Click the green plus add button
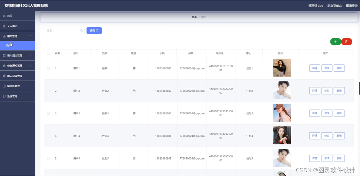This screenshot has height=176, width=360. pos(336,42)
